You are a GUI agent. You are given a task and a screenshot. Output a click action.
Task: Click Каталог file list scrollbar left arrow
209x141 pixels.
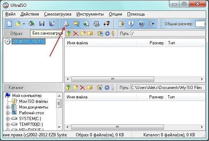tap(67, 127)
